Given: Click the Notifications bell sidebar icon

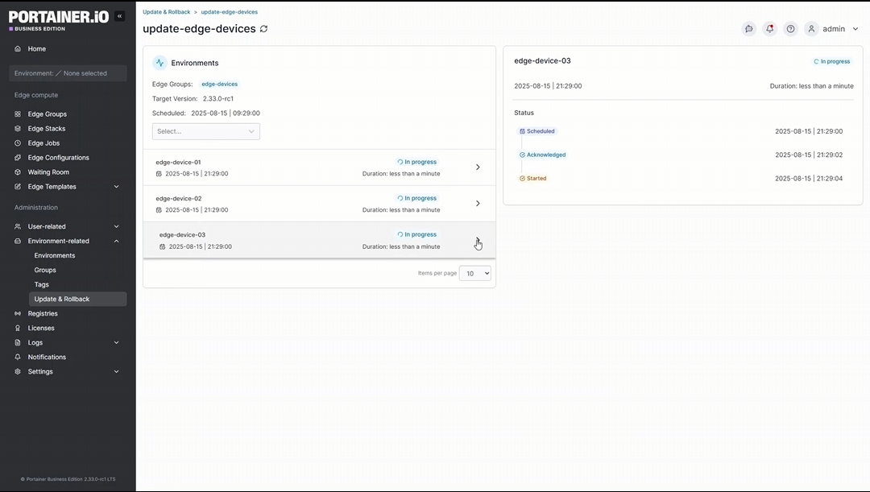Looking at the screenshot, I should [18, 358].
